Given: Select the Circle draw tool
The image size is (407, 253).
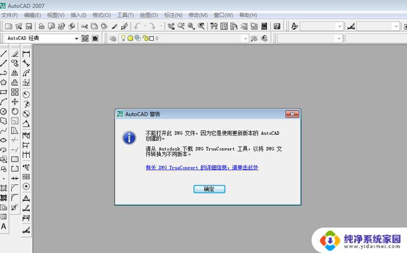Looking at the screenshot, I should 4,111.
